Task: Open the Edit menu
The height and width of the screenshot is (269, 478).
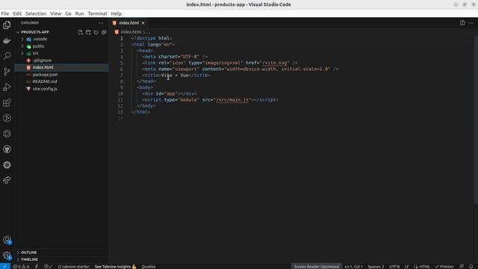Action: point(17,13)
